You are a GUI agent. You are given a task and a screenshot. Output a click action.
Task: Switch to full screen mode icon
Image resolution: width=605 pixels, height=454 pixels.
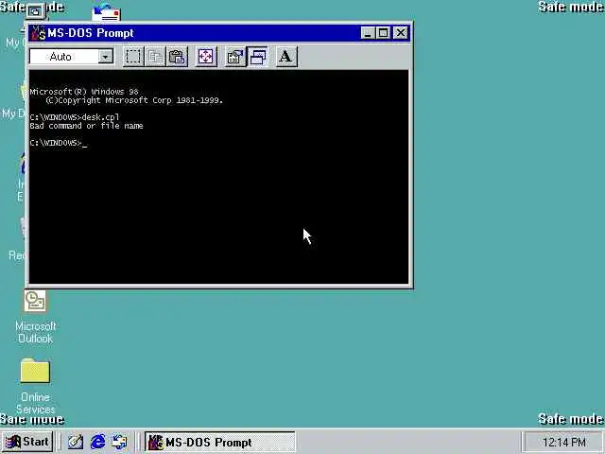click(x=206, y=57)
